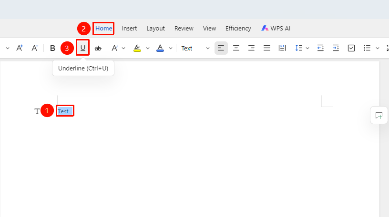Justify text alignment

[267, 48]
